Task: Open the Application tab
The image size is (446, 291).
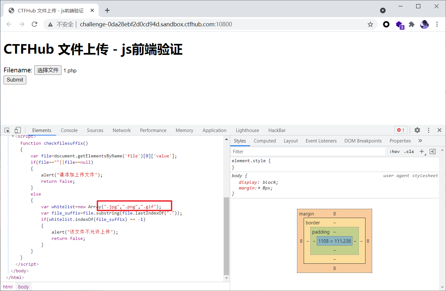Action: [x=215, y=130]
